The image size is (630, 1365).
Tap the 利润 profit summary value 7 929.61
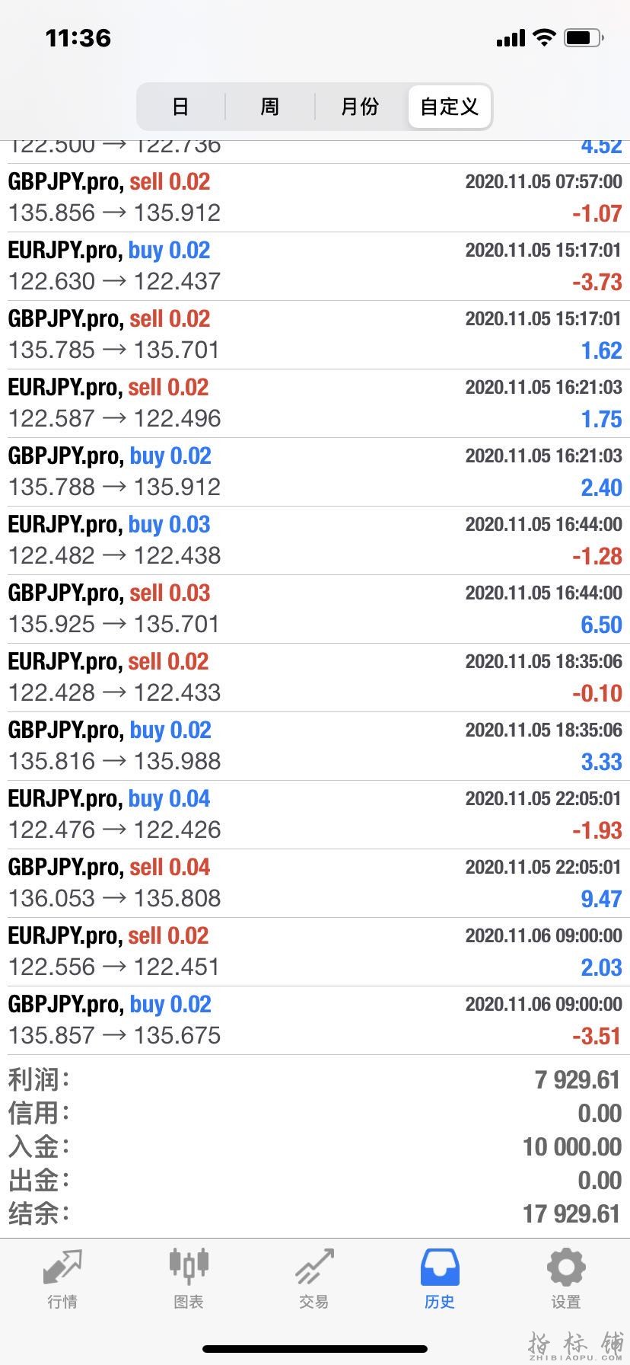point(577,1079)
